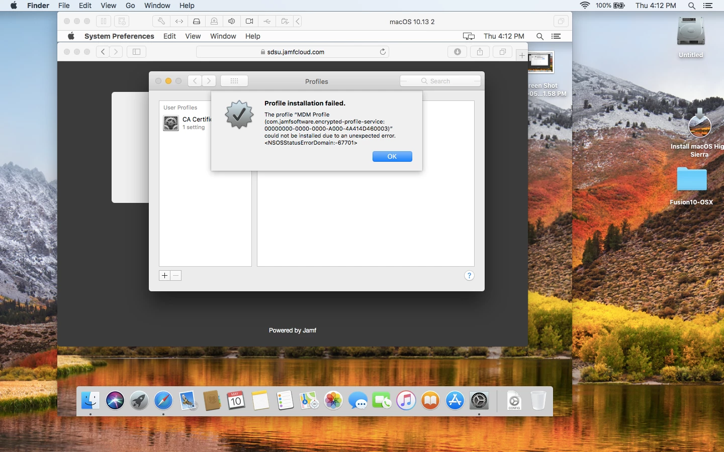Viewport: 724px width, 452px height.
Task: Open Siri from the guest Dock
Action: (115, 401)
